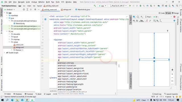Click the orientation for preview icon
The width and height of the screenshot is (182, 102).
[x=138, y=17]
